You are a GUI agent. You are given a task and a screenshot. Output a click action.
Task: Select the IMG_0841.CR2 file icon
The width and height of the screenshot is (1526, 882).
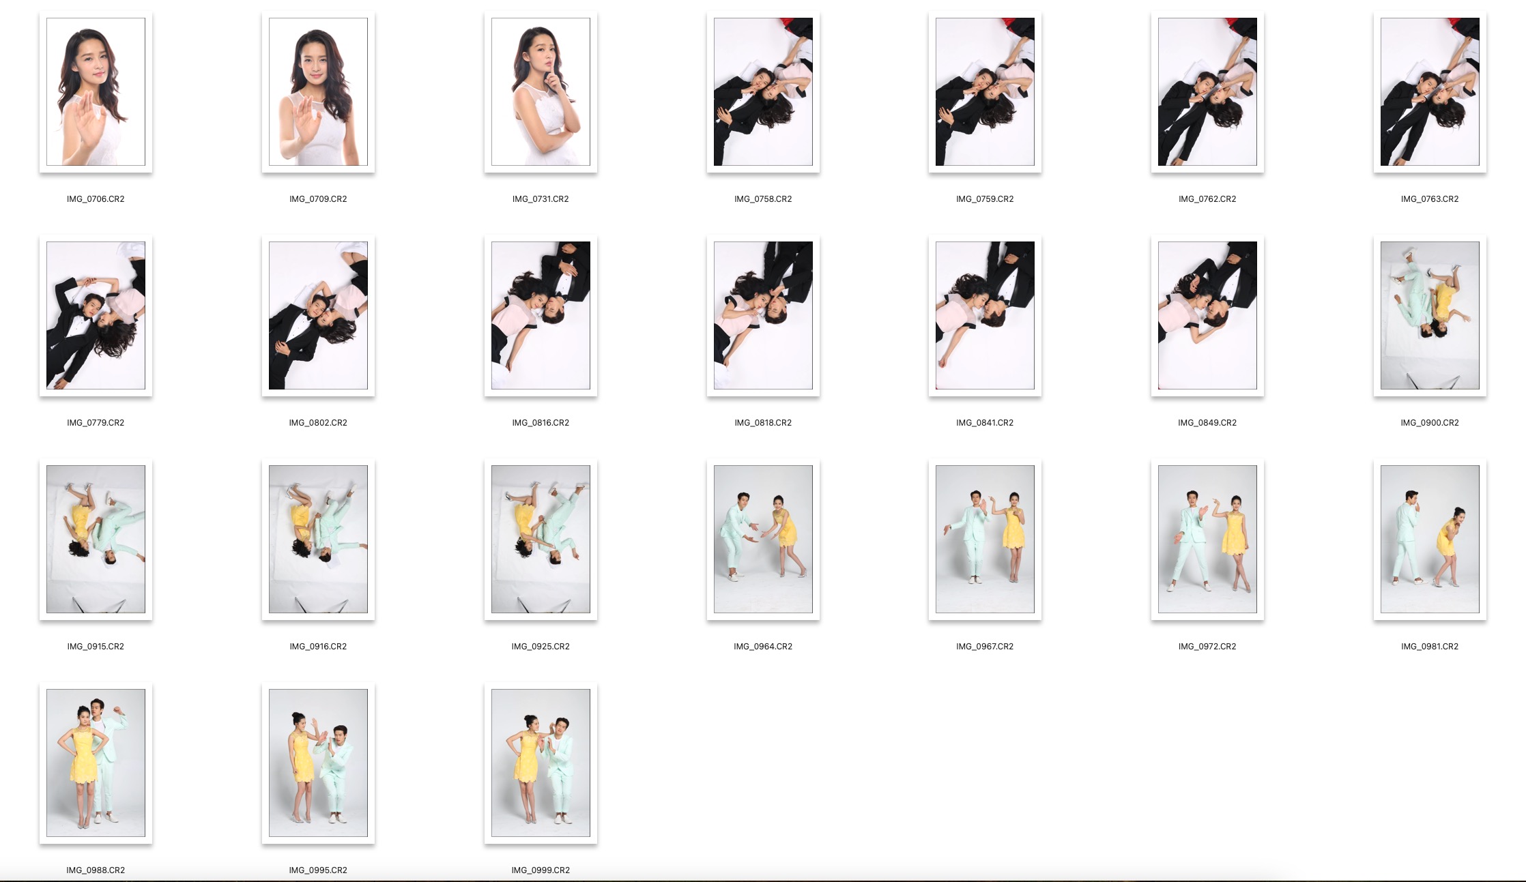click(x=985, y=315)
